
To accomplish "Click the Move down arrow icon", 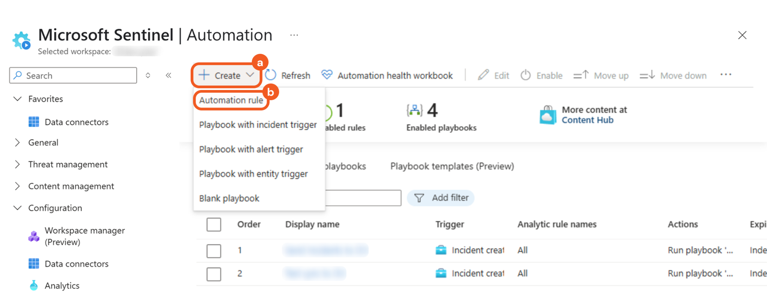I will (x=647, y=75).
